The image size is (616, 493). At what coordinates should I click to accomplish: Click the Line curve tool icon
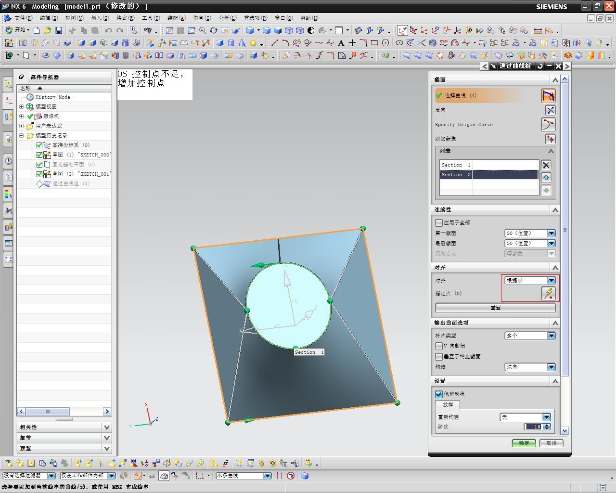275,43
